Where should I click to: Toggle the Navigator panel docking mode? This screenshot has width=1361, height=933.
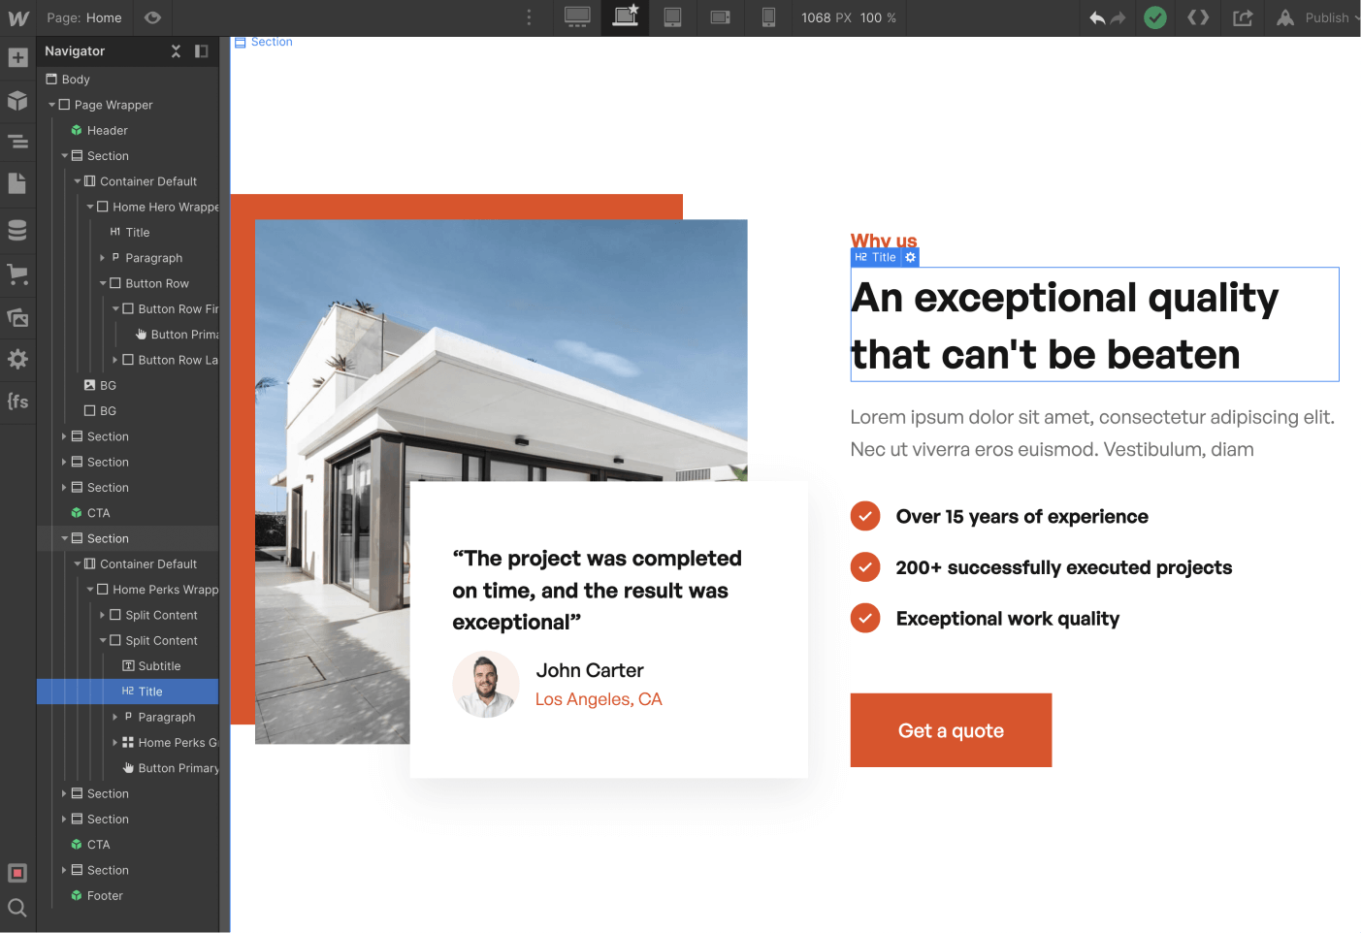point(201,50)
